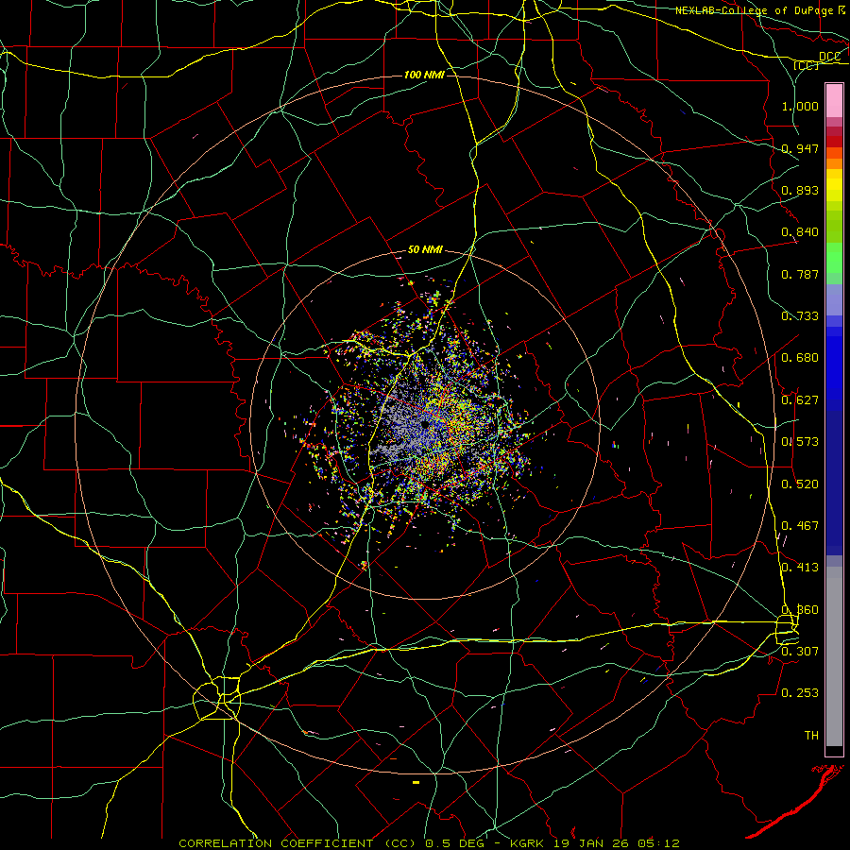This screenshot has width=850, height=850.
Task: Click the 0.840 legend value
Action: click(x=800, y=232)
